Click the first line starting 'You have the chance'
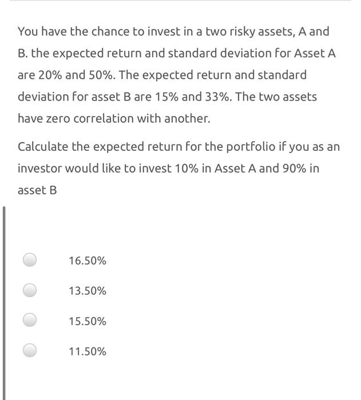The width and height of the screenshot is (361, 400). (x=173, y=31)
